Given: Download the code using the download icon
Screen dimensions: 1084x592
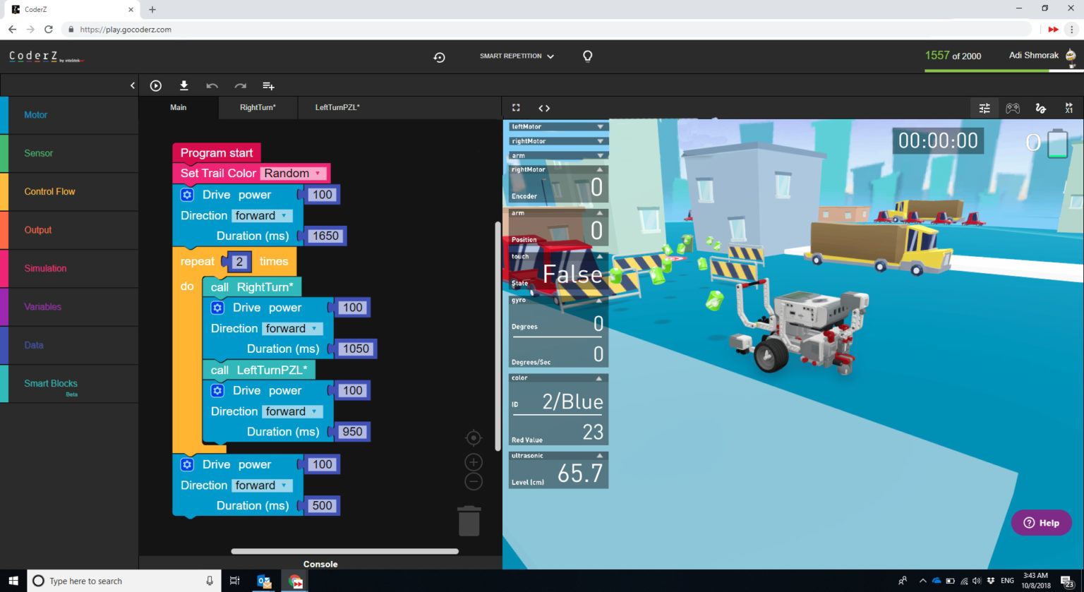Looking at the screenshot, I should coord(183,85).
